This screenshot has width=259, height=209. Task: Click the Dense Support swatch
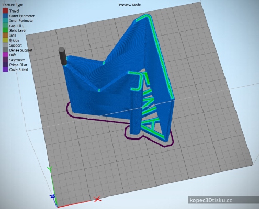(x=5, y=50)
